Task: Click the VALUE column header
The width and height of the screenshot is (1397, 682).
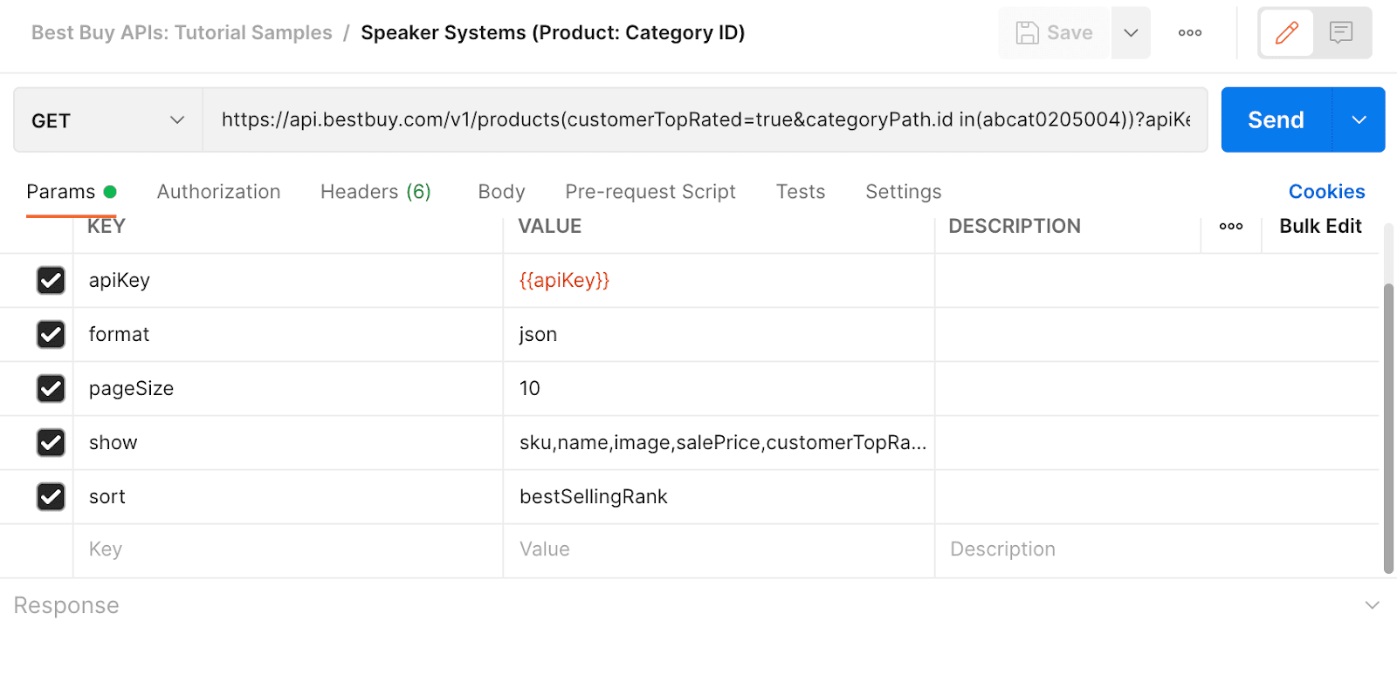Action: coord(550,227)
